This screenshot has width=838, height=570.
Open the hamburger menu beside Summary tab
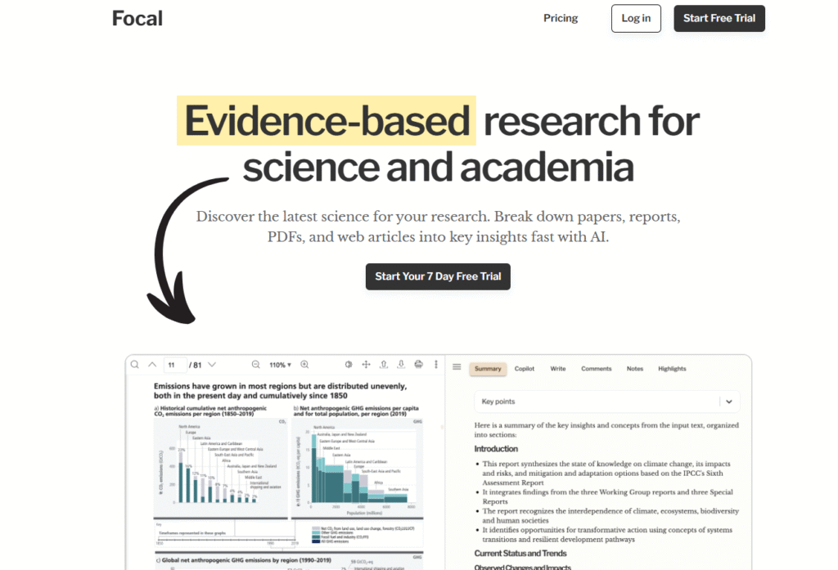coord(457,368)
